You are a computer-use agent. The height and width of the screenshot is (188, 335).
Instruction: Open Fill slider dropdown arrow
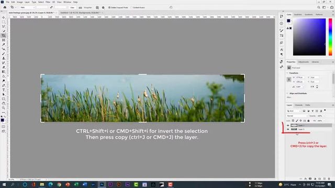tap(325, 121)
